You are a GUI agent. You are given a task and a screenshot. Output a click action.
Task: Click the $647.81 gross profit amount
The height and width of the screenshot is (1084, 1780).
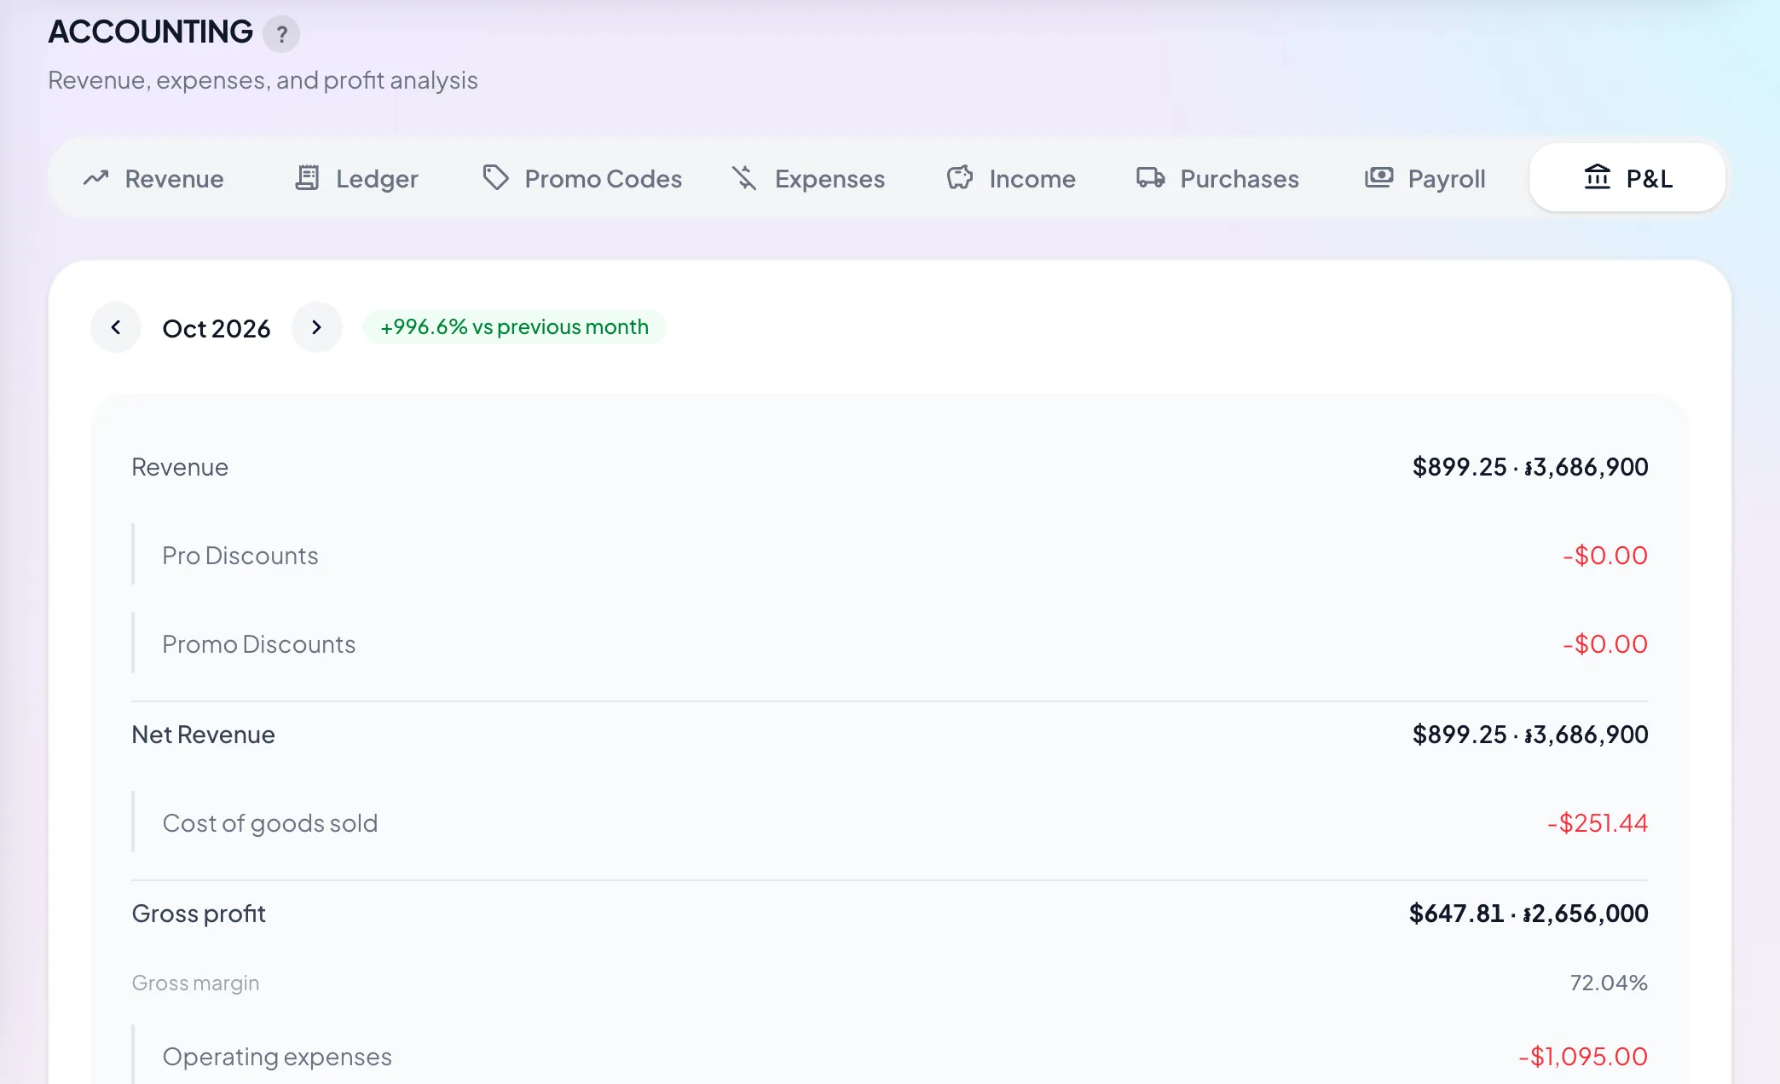coord(1456,914)
